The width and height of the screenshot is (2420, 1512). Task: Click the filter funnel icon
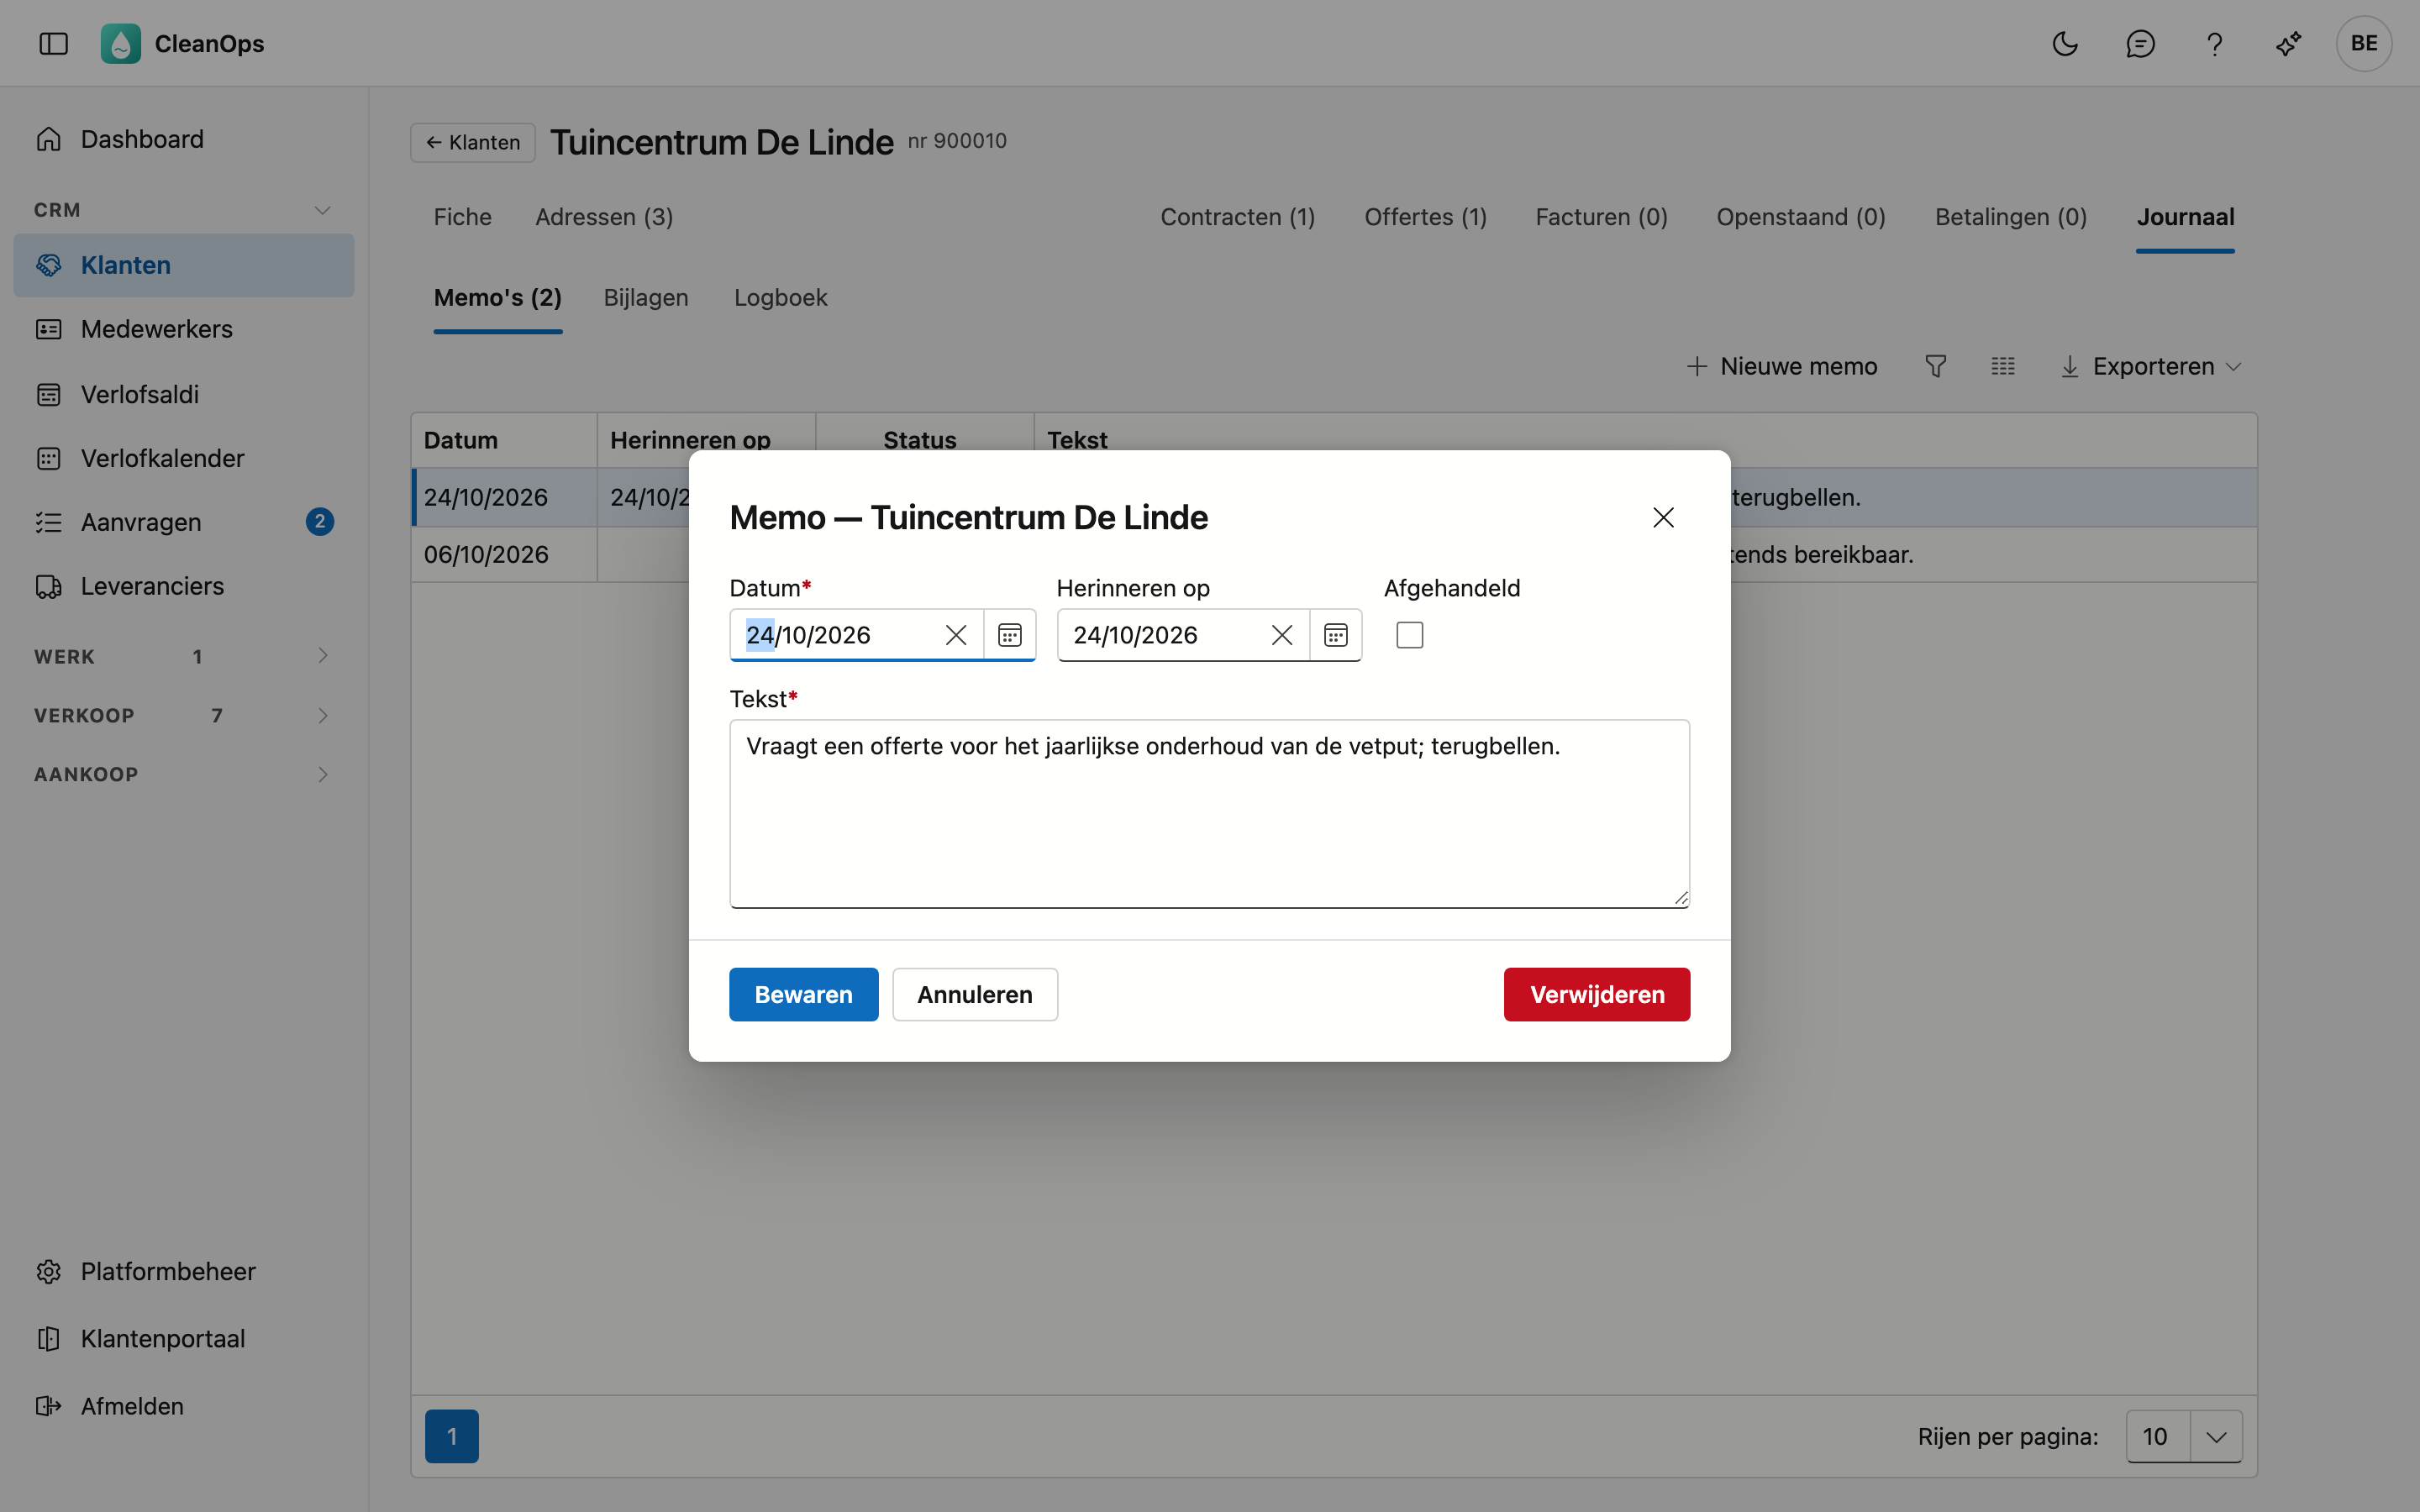1935,366
